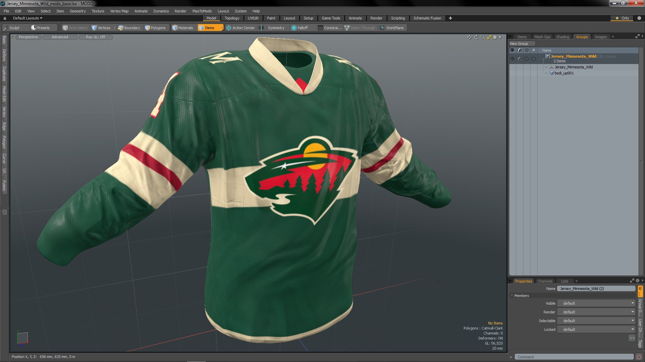Viewport: 645px width, 362px height.
Task: Click the Command input field
Action: [574, 357]
